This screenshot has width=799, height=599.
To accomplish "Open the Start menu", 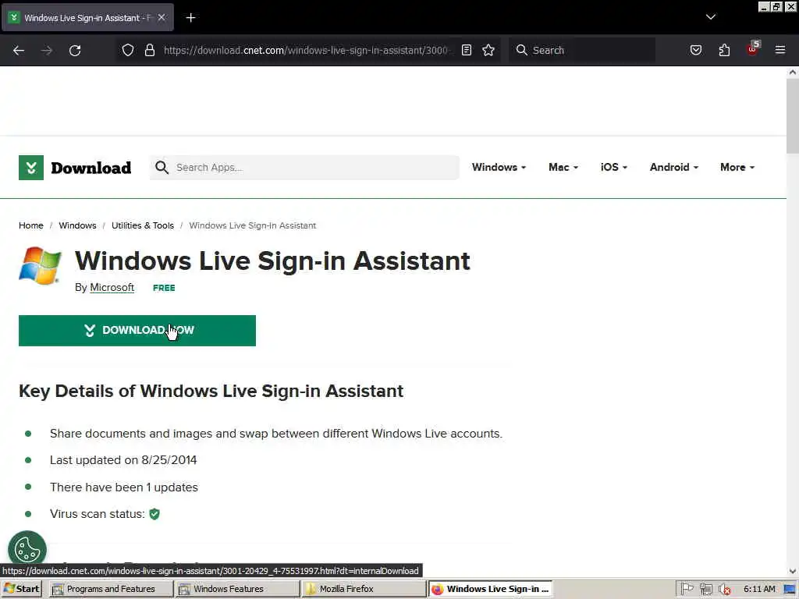I will point(21,589).
